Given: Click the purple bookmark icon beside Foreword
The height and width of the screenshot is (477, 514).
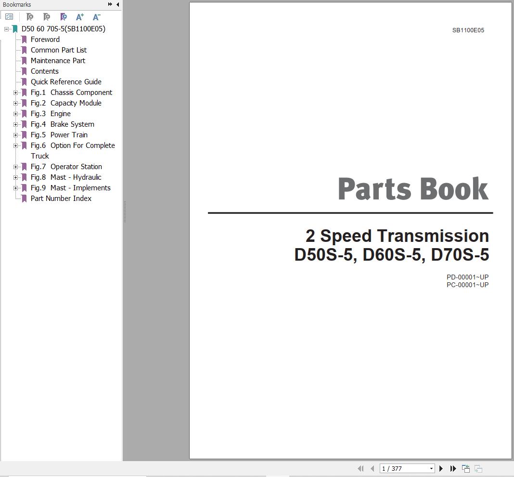Looking at the screenshot, I should coord(24,40).
